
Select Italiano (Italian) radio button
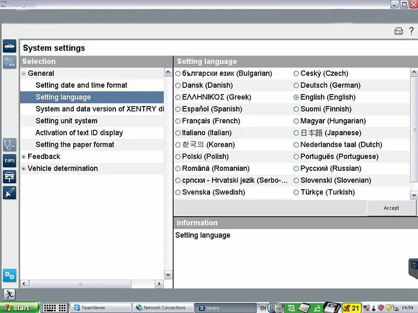178,133
